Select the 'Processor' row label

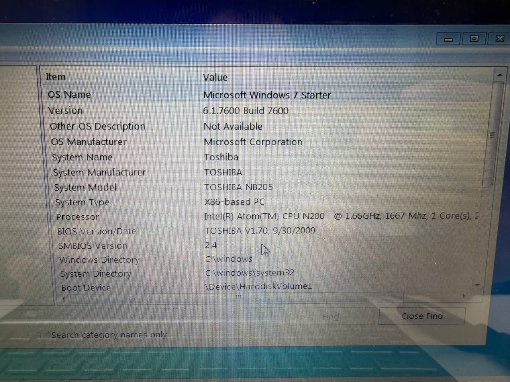click(x=77, y=217)
